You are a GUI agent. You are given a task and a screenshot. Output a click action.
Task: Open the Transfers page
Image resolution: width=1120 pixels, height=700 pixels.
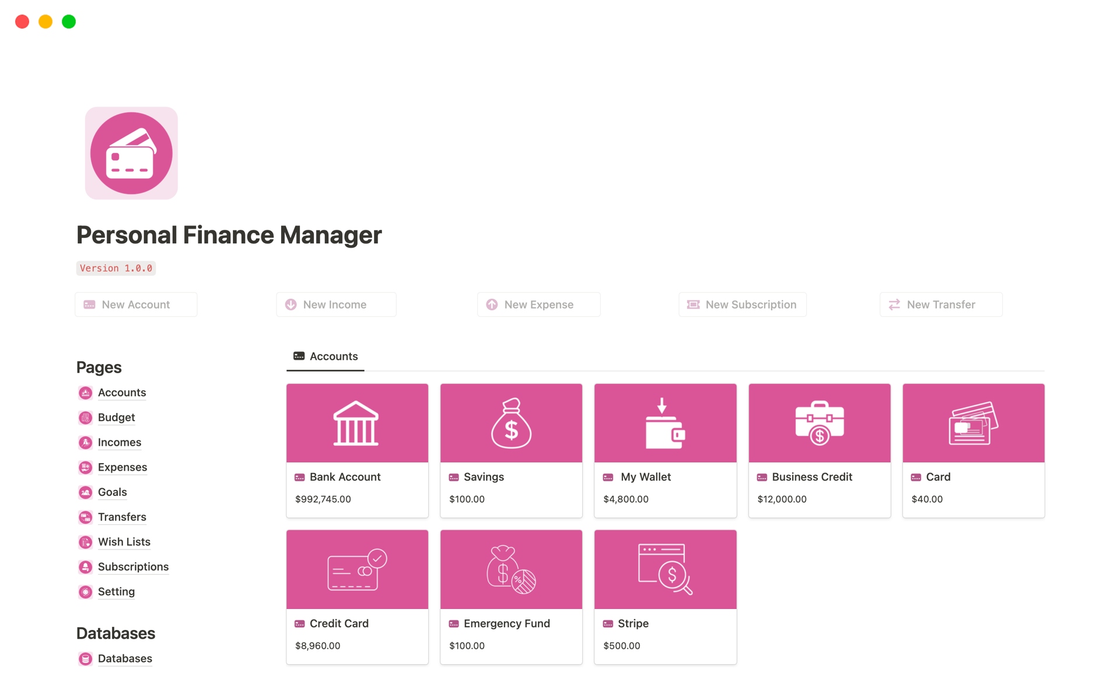[122, 517]
